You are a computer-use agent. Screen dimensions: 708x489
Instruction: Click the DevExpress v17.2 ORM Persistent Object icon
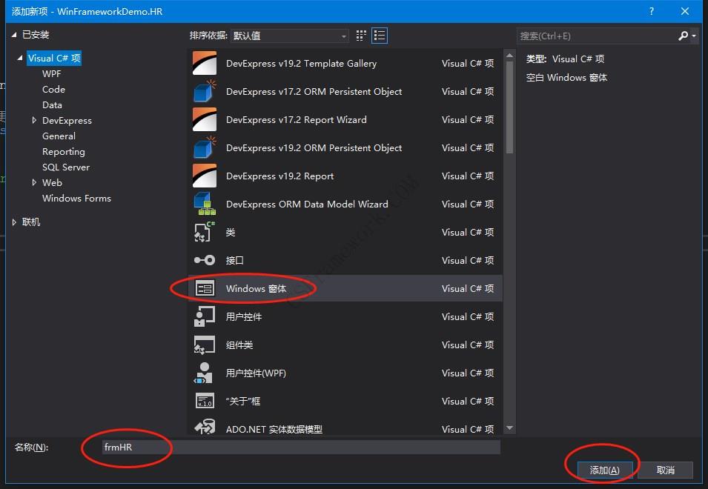204,92
